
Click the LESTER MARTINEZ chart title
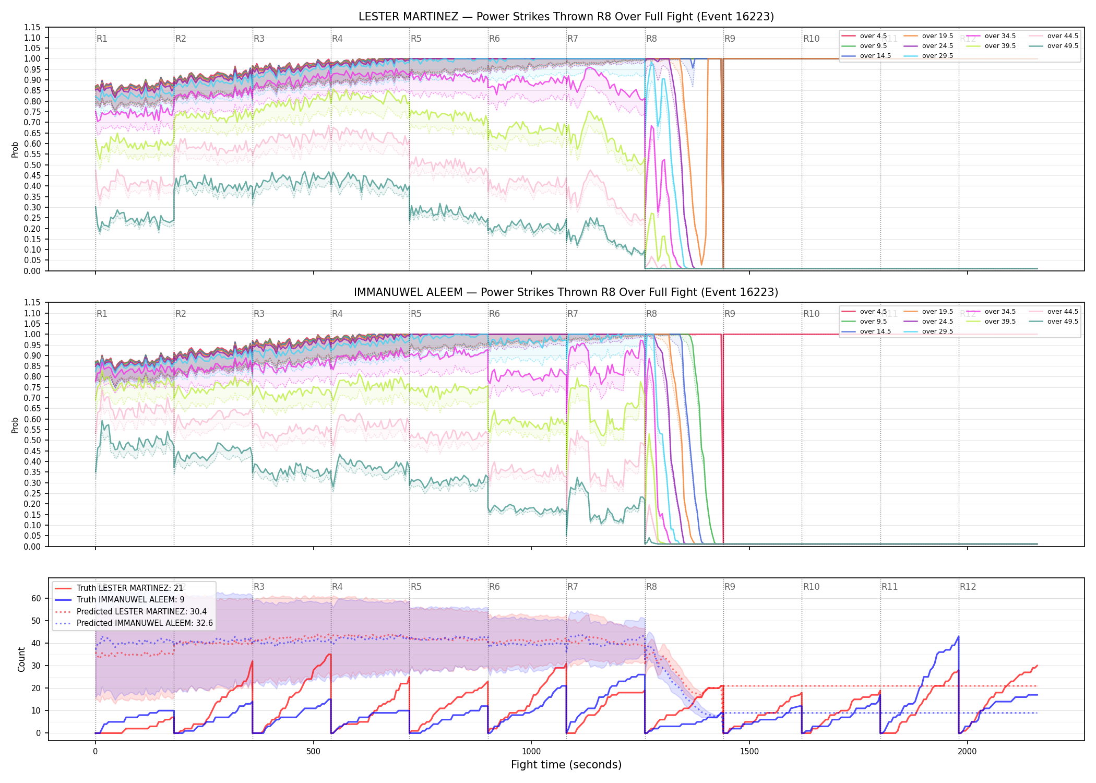tap(566, 17)
